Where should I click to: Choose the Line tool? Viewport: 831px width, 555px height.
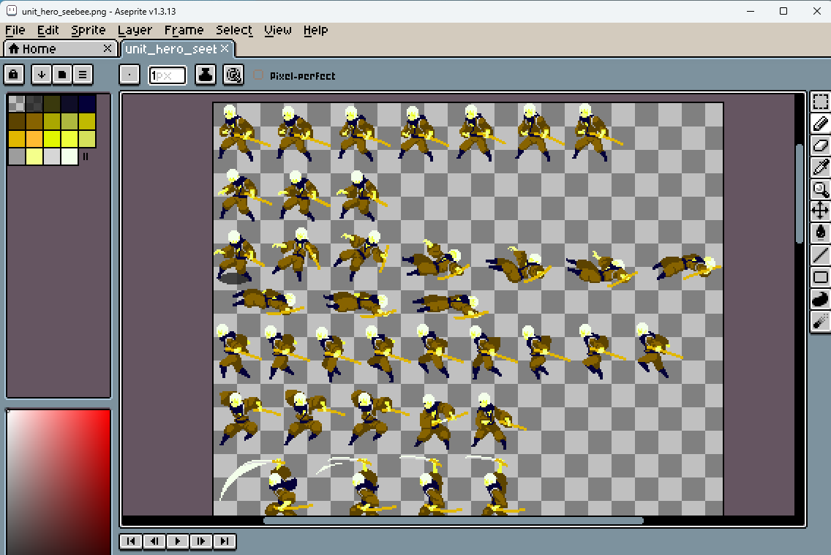pos(821,255)
